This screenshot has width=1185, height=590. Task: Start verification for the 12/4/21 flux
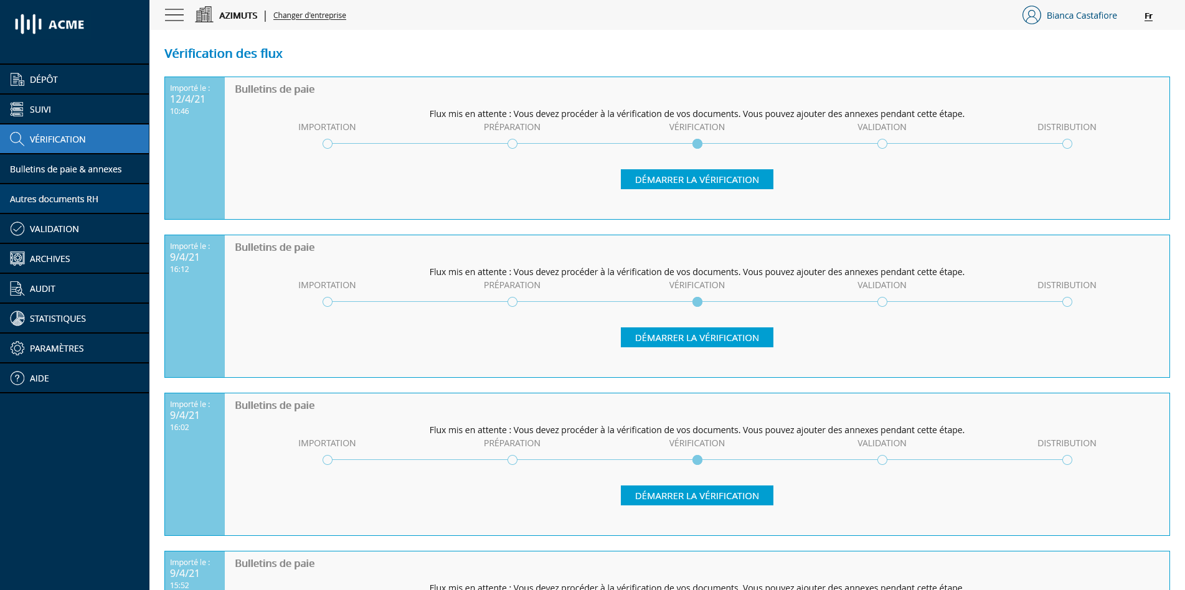click(x=697, y=179)
